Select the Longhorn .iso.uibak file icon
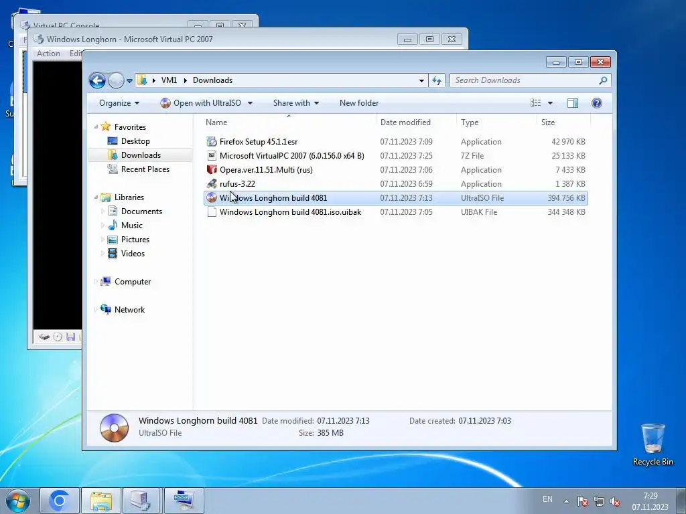 pos(212,212)
